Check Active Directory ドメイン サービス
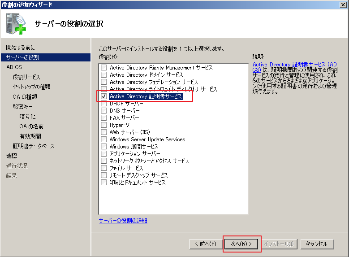This screenshot has height=257, width=349. coord(104,74)
